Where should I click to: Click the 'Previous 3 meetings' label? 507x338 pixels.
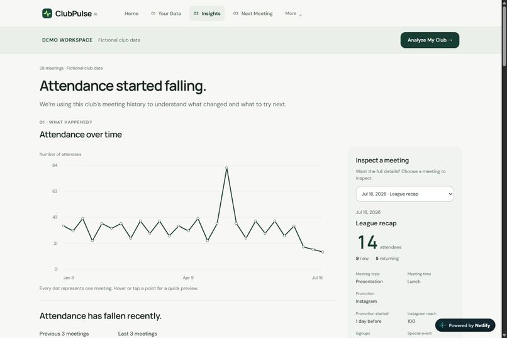pos(64,334)
